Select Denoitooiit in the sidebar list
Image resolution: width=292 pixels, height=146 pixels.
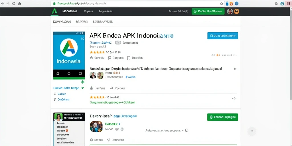tap(63, 135)
